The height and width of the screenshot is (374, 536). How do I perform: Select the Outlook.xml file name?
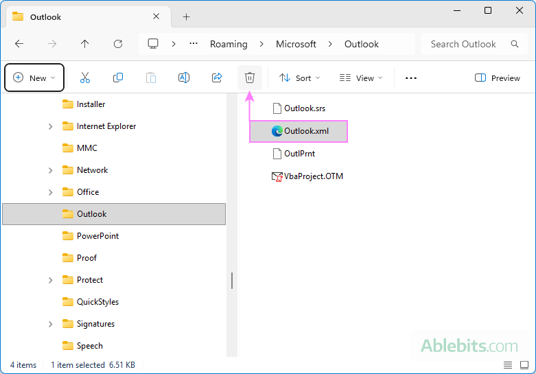[306, 131]
